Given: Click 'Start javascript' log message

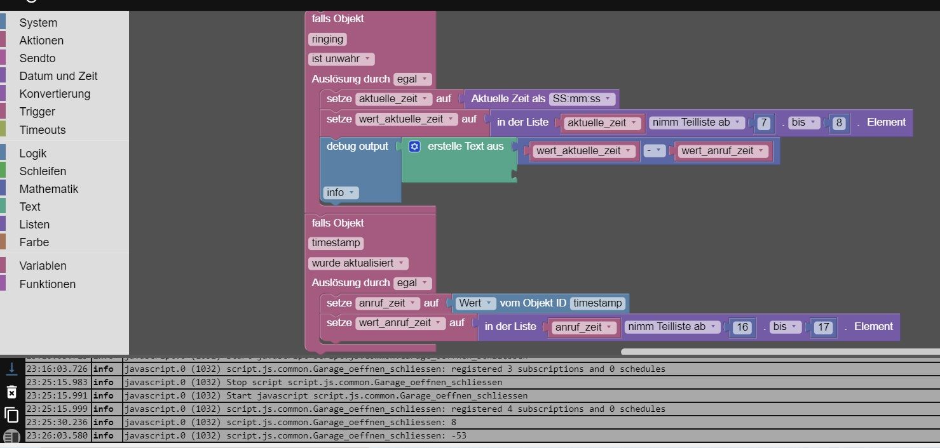Looking at the screenshot, I should click(326, 395).
